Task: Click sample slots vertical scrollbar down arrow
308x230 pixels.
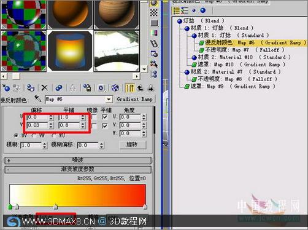Action: click(x=144, y=69)
